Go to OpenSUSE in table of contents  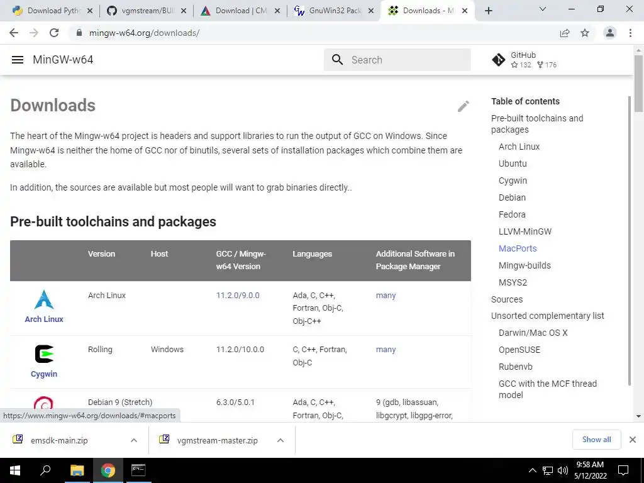click(519, 350)
